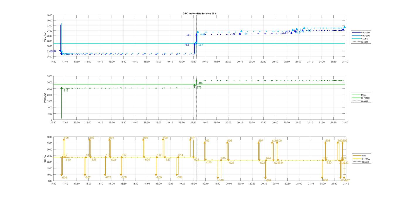
Task: Click the '593' label in Roll plot
Action: 207,141
